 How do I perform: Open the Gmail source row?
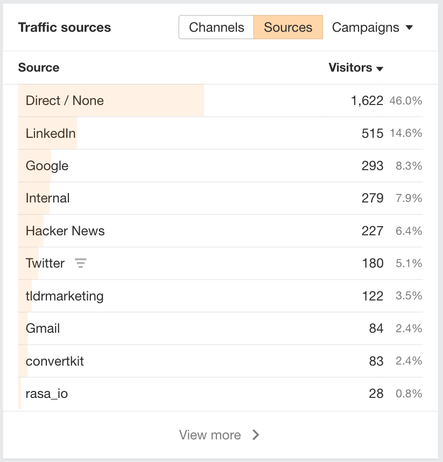[42, 328]
